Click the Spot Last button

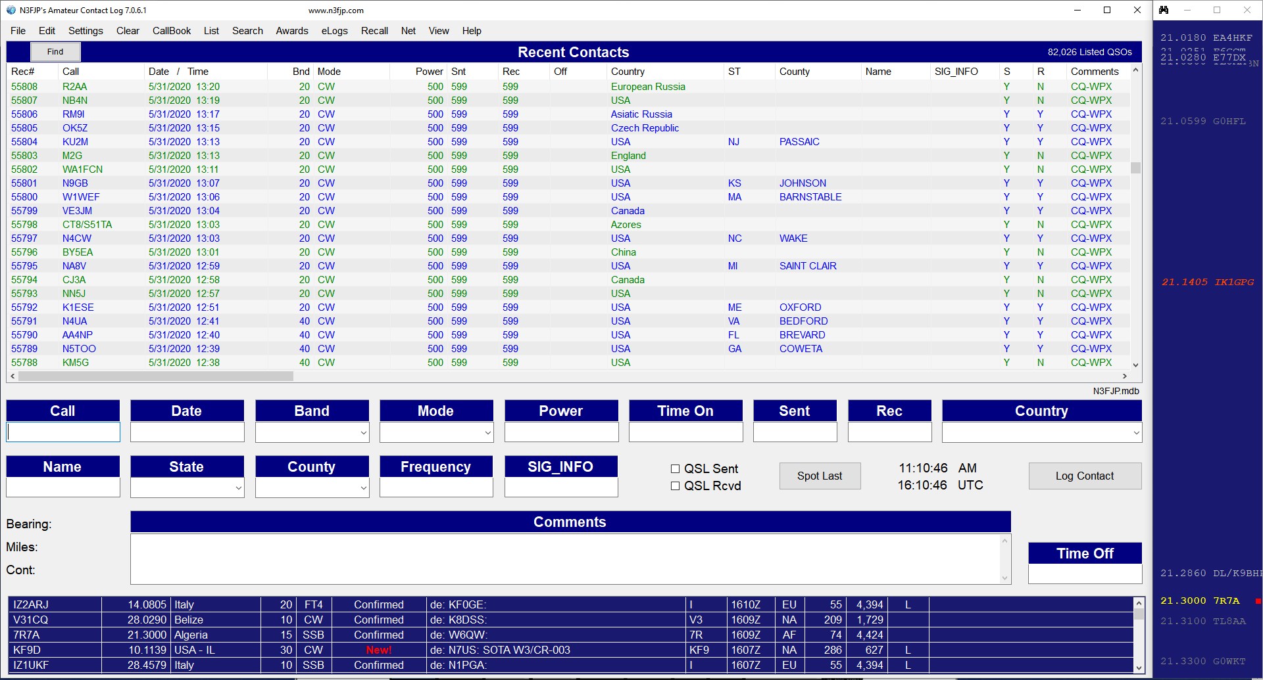[820, 476]
